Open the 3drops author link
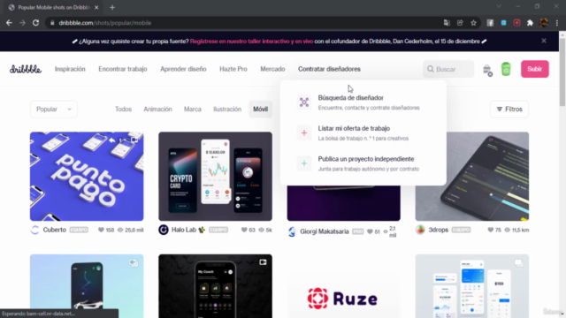This screenshot has height=318, width=566. (x=439, y=230)
